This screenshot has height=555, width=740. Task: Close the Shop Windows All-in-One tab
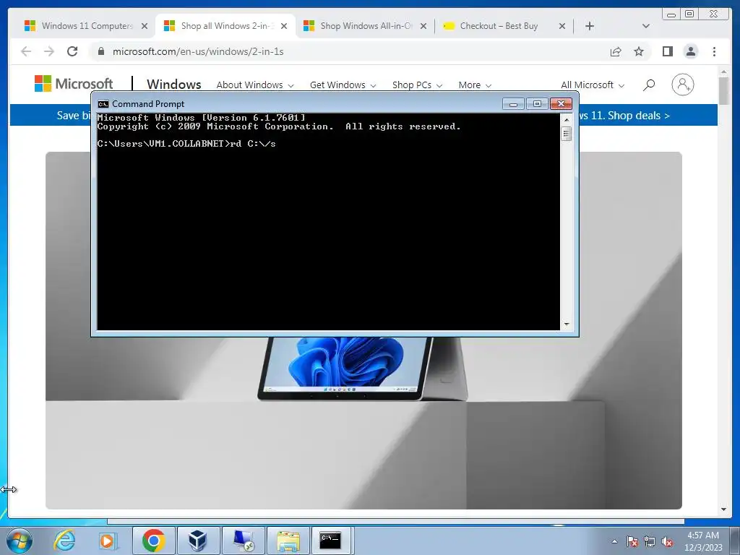click(423, 26)
